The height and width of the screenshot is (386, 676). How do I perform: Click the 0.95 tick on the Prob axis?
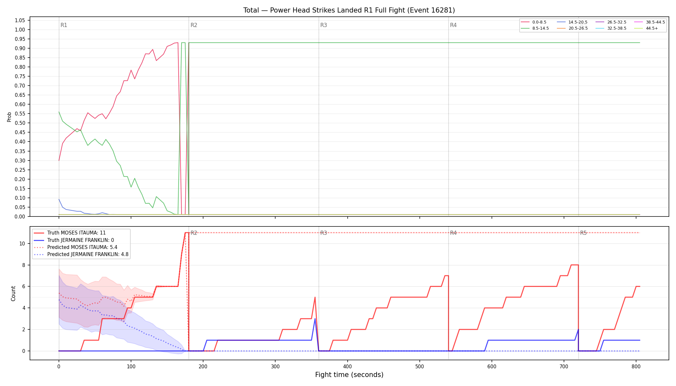20,39
